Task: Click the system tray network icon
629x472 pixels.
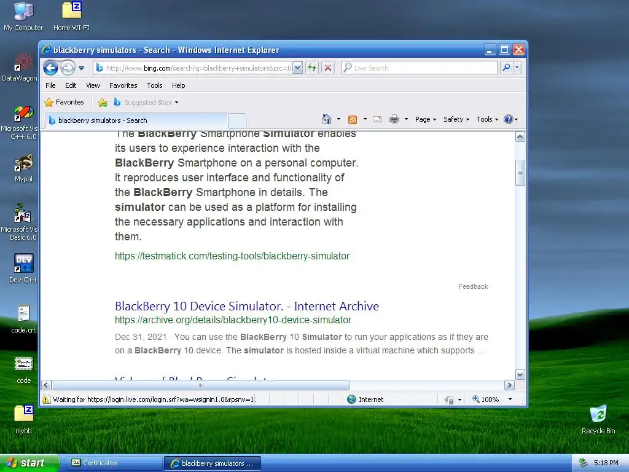Action: pyautogui.click(x=583, y=463)
